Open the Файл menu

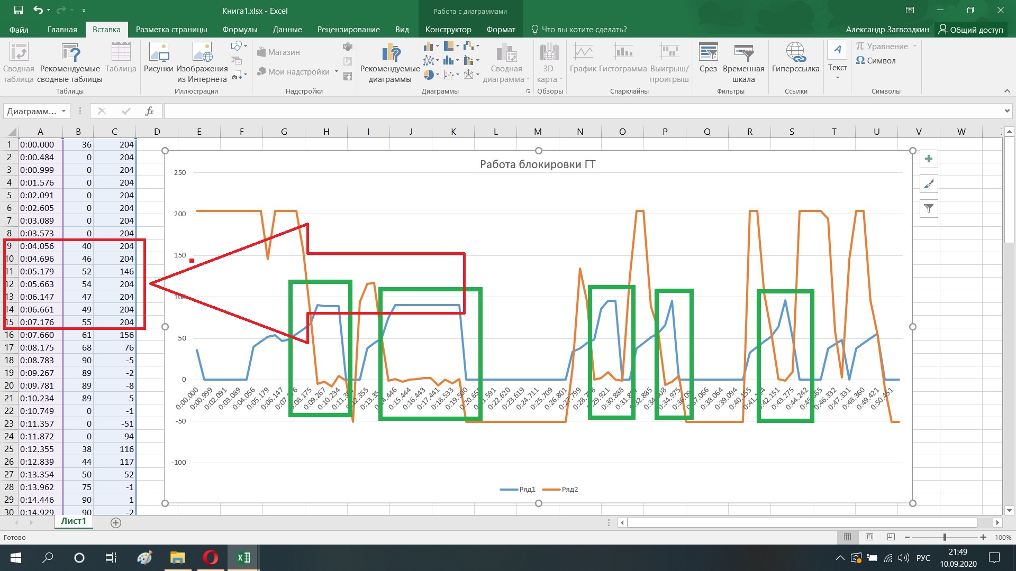[19, 30]
